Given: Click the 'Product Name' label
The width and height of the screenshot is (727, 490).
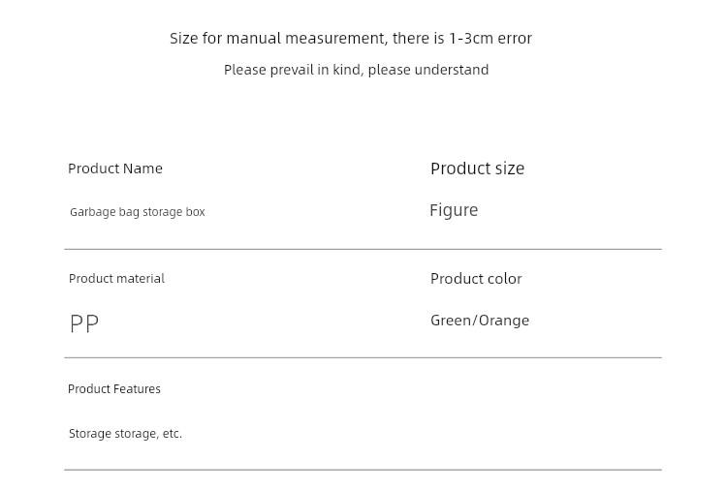Looking at the screenshot, I should coord(115,168).
